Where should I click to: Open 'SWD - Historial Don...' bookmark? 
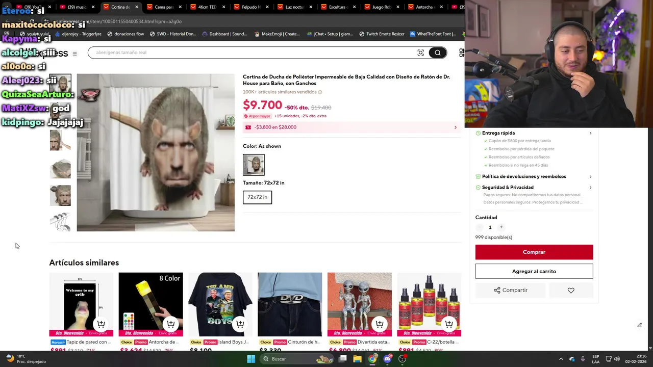pos(172,34)
